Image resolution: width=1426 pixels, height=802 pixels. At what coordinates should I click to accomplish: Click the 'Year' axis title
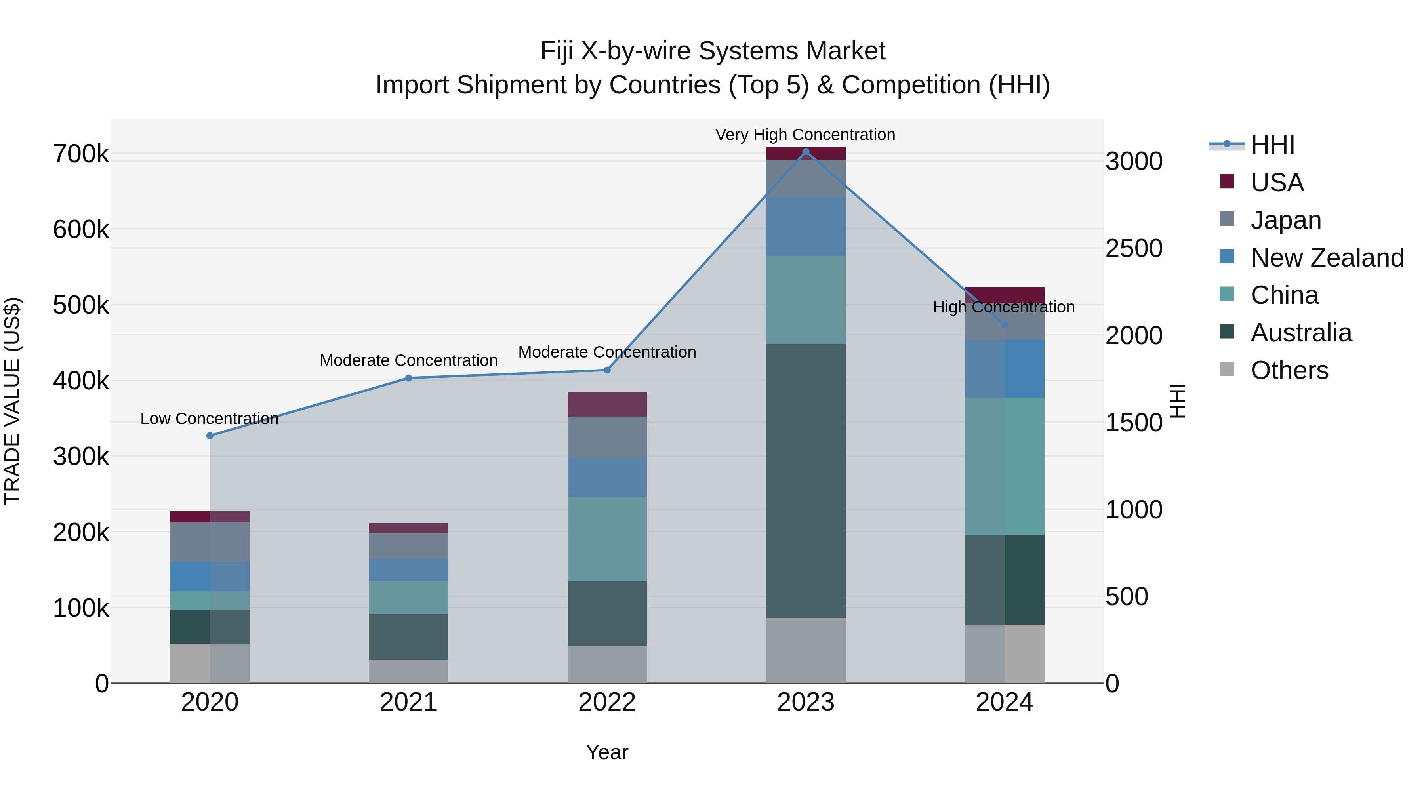pos(607,752)
